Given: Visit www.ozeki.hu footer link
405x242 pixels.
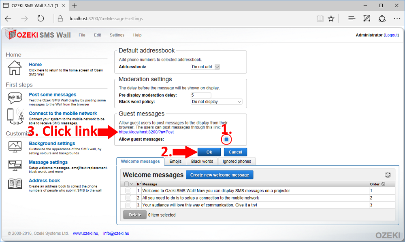Looking at the screenshot, I should (85, 233).
